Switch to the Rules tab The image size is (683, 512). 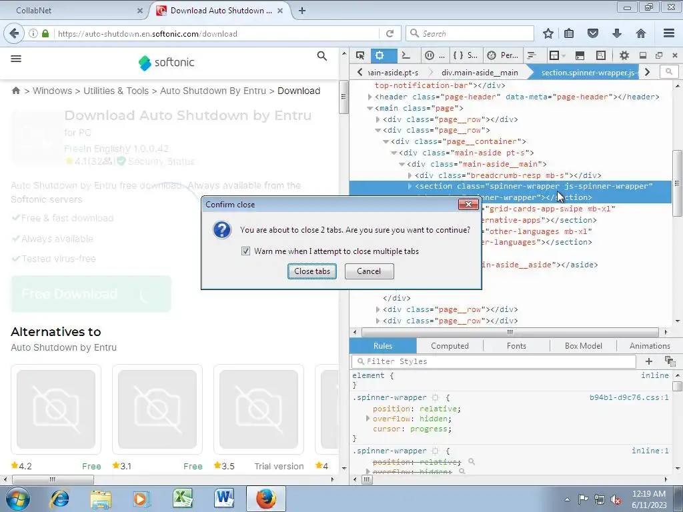pyautogui.click(x=383, y=346)
